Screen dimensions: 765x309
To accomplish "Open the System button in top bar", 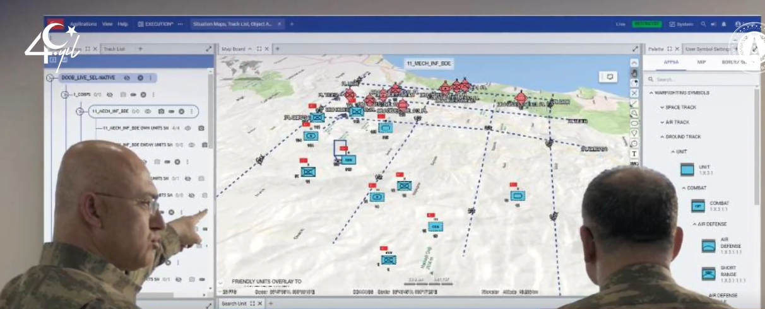I will pyautogui.click(x=681, y=24).
